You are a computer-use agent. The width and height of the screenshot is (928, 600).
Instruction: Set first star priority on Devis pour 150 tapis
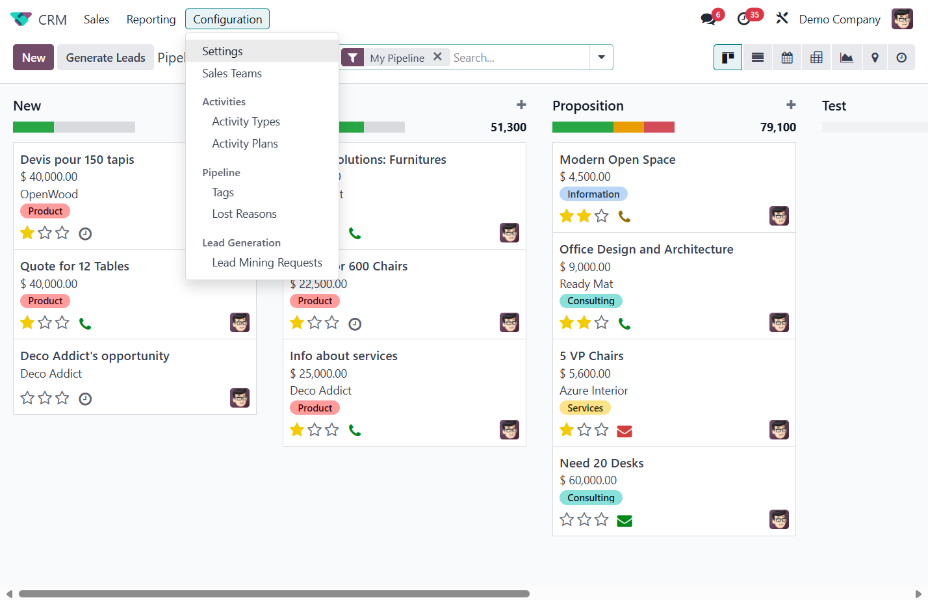[27, 233]
